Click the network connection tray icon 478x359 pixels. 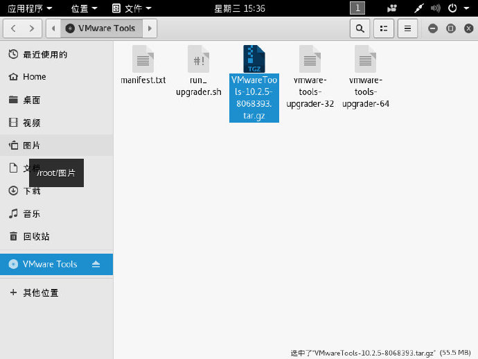pyautogui.click(x=419, y=8)
